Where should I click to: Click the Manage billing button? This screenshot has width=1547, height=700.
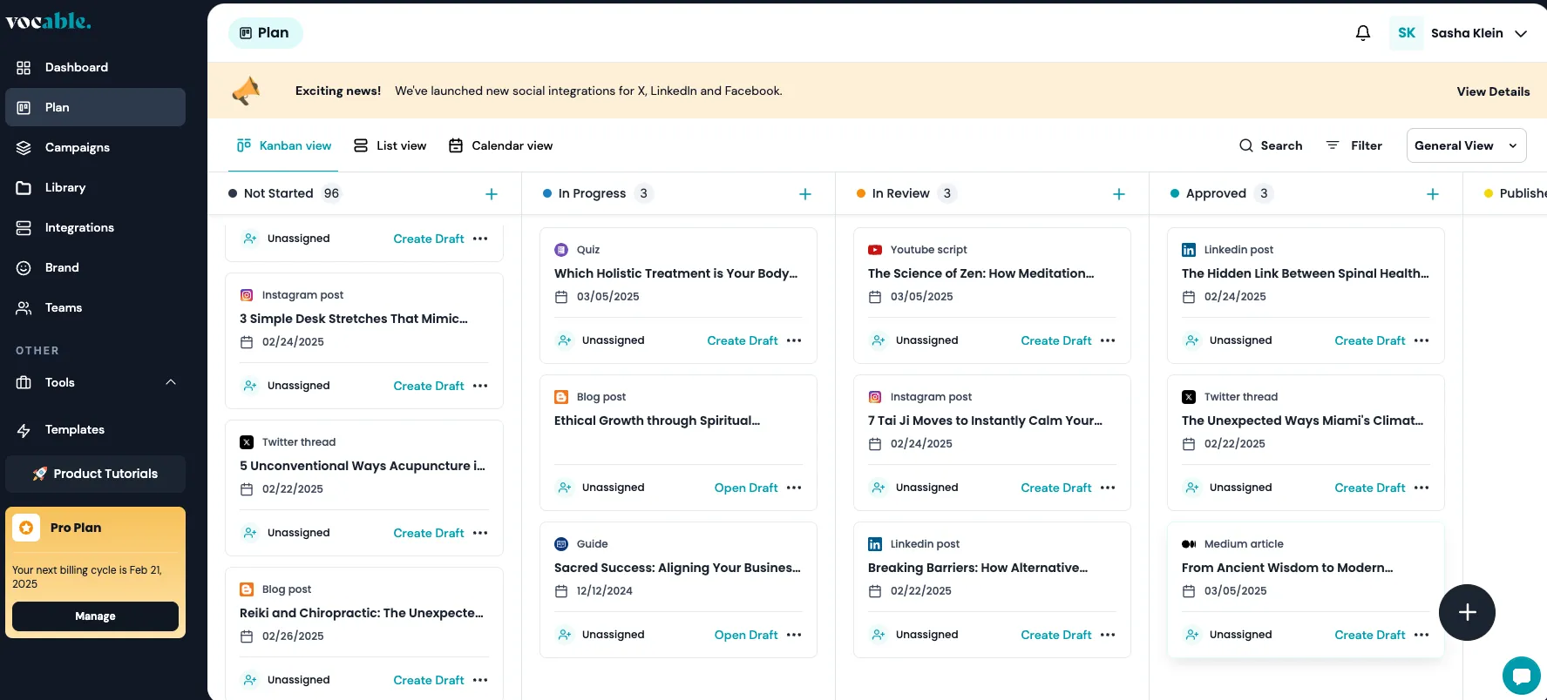(x=95, y=616)
